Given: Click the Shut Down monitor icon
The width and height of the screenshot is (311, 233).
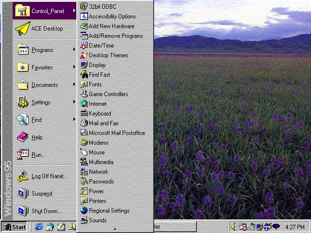Looking at the screenshot, I should point(23,211).
